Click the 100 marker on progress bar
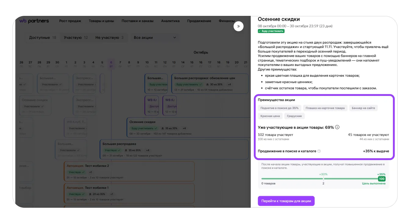 tap(381, 179)
